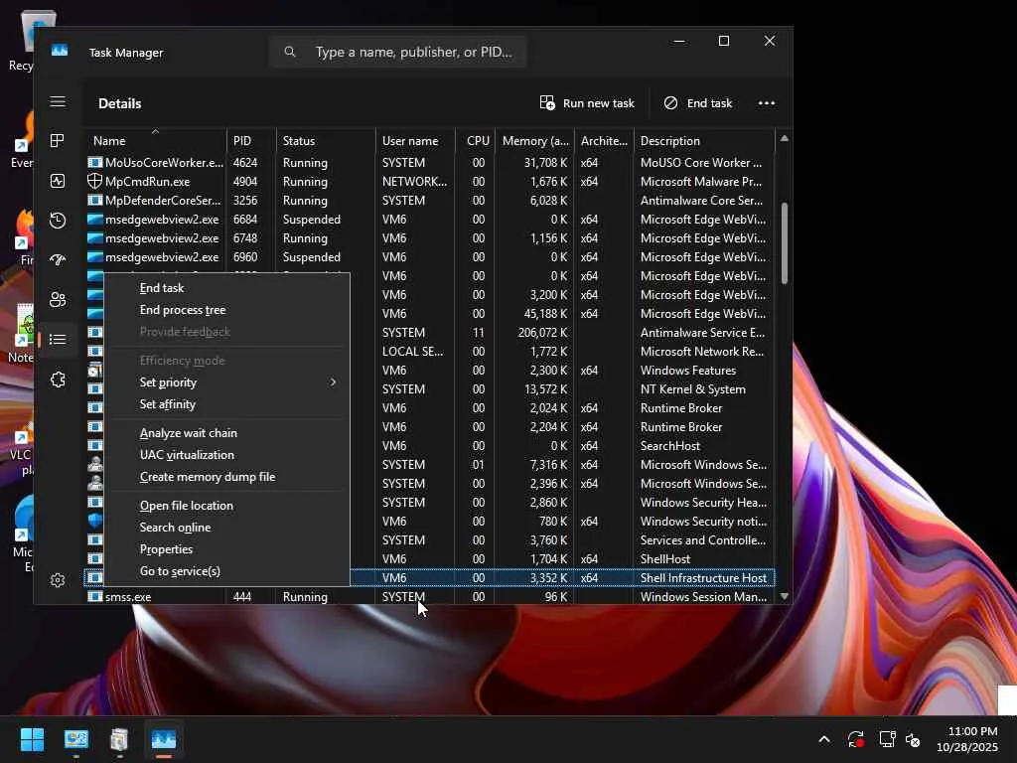The height and width of the screenshot is (763, 1017).
Task: Choose Create memory dump file
Action: point(208,478)
